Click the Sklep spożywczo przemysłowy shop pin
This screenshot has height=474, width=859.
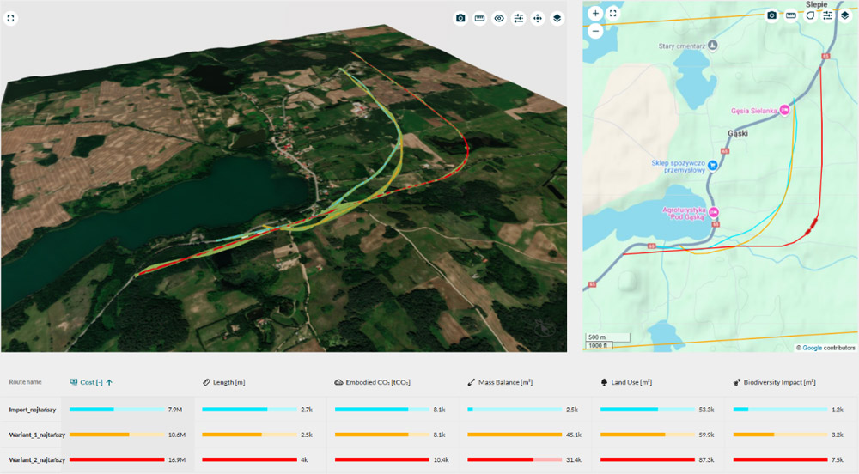point(712,165)
